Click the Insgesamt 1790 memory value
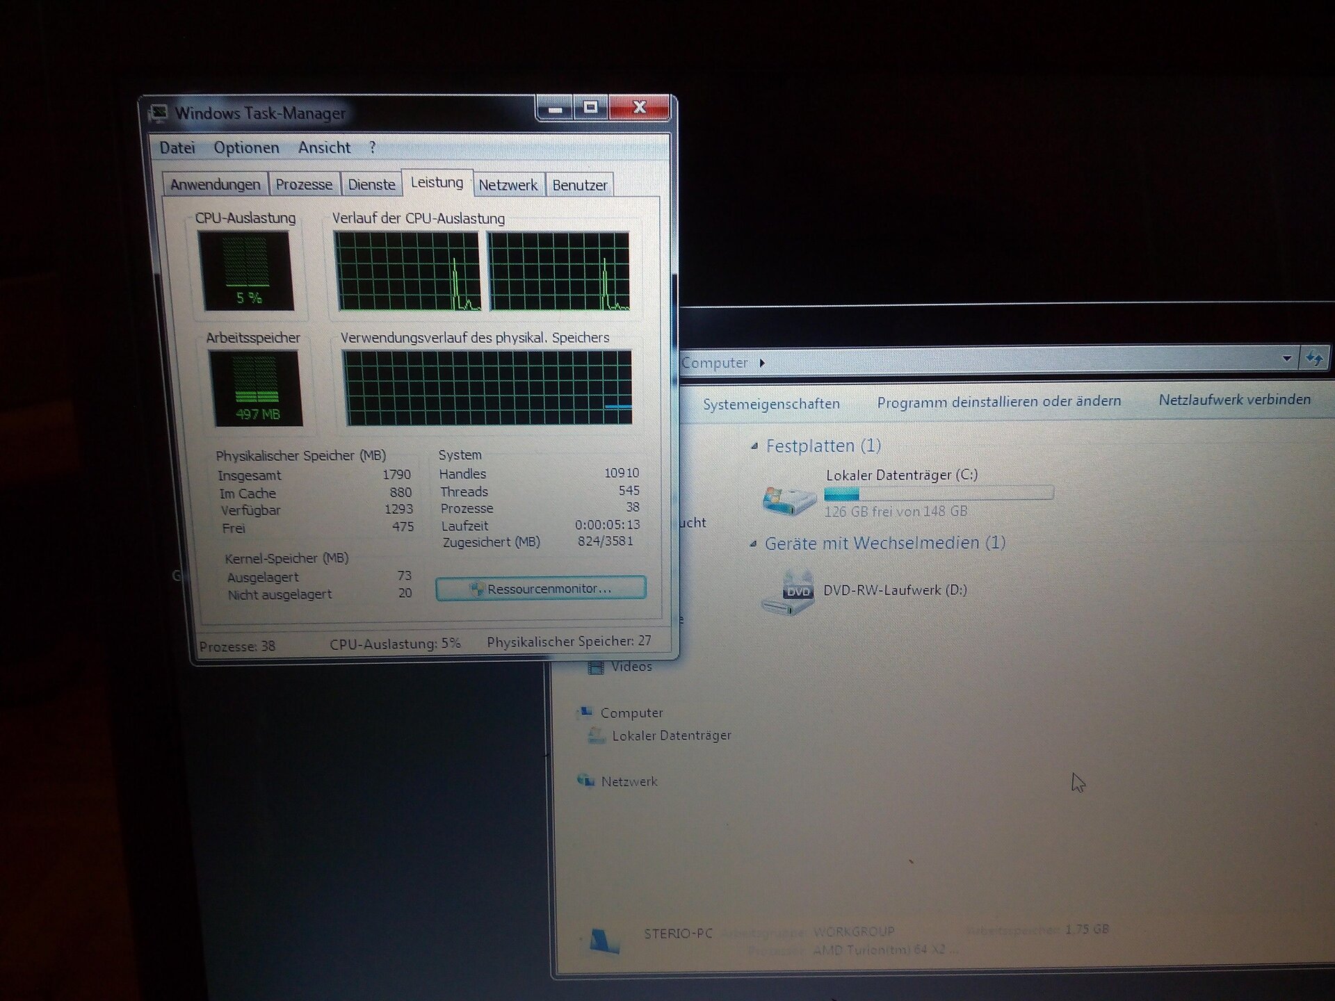The height and width of the screenshot is (1001, 1335). click(x=396, y=475)
